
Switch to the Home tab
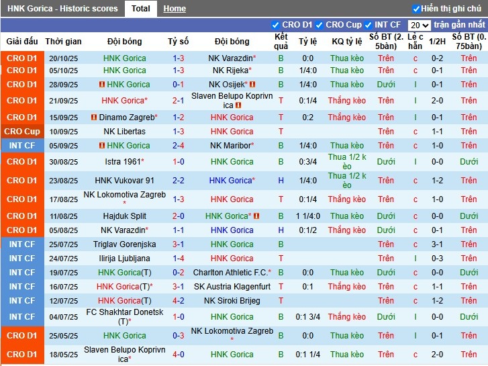click(175, 9)
